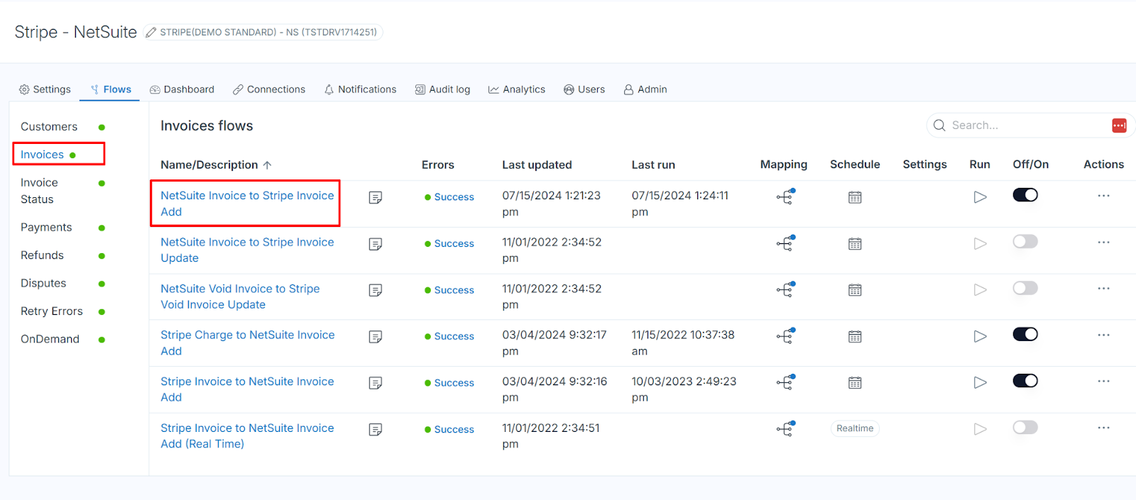Select OnDemand flow group in sidebar
The width and height of the screenshot is (1136, 500).
pos(50,339)
